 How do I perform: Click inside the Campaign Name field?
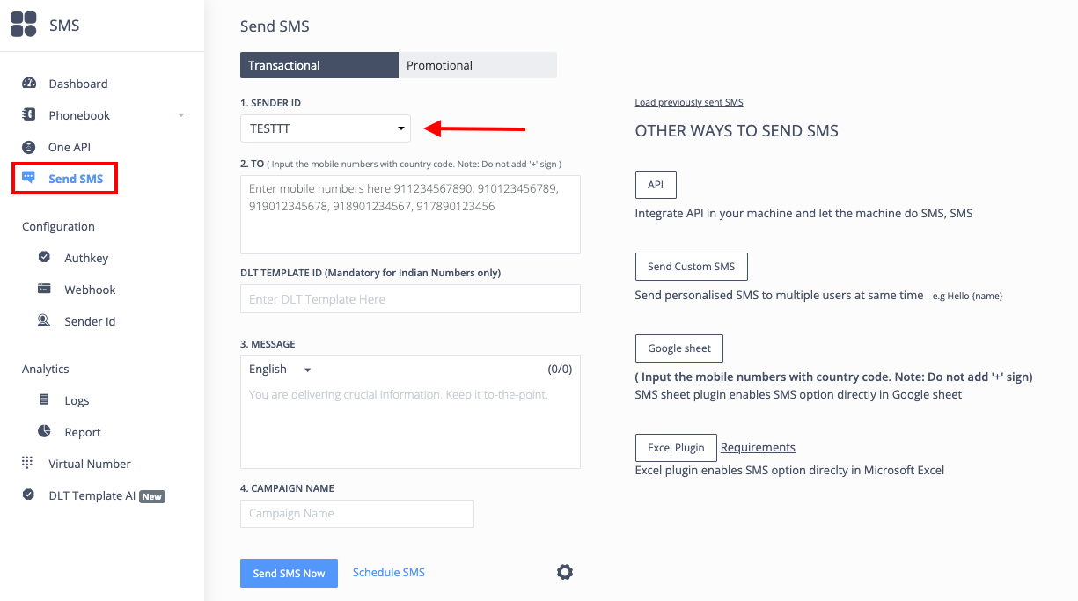click(356, 513)
